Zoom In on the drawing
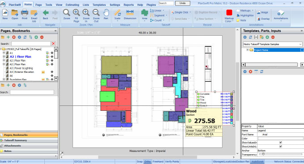 [x=86, y=16]
